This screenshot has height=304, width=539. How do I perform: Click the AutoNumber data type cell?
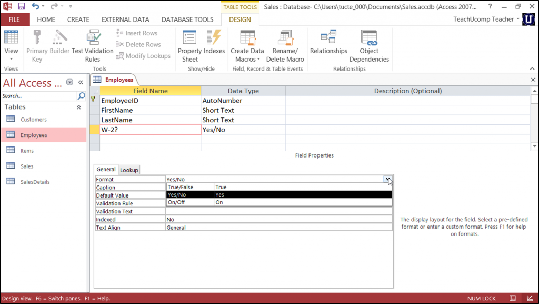[243, 101]
